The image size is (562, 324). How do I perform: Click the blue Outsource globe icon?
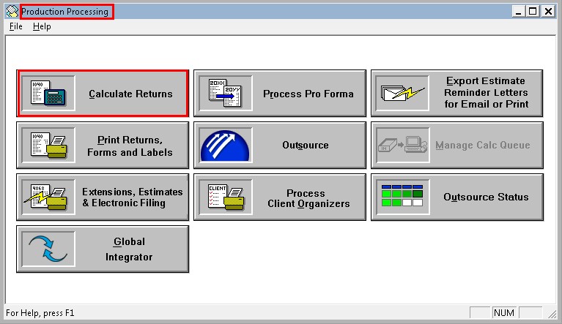(x=226, y=146)
